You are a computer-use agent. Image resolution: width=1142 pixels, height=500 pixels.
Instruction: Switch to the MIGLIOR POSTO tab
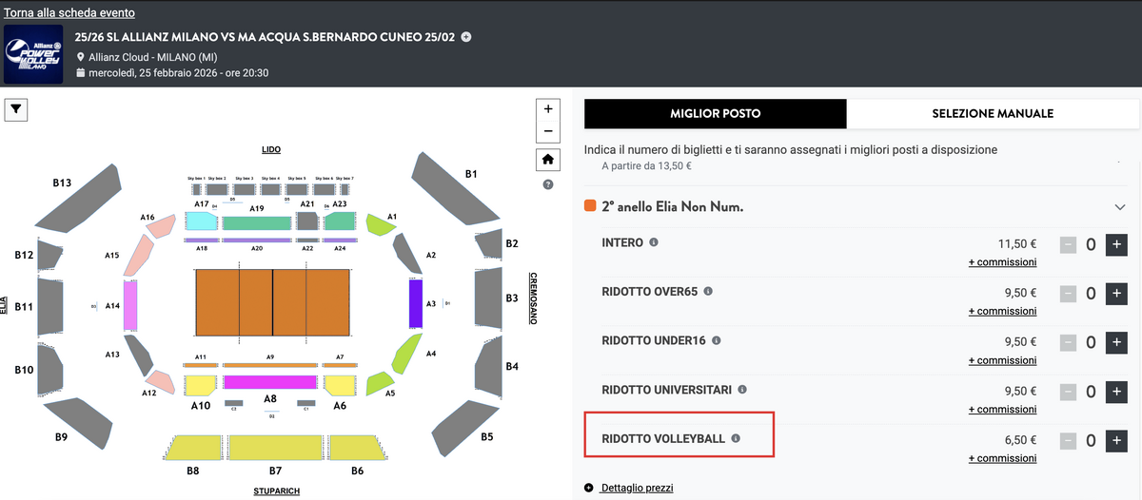click(x=715, y=113)
